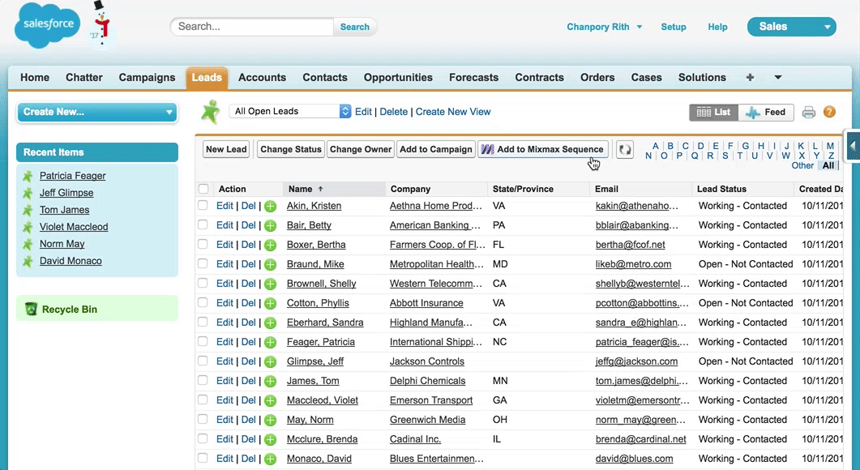
Task: Open the Sales app menu dropdown
Action: click(791, 27)
